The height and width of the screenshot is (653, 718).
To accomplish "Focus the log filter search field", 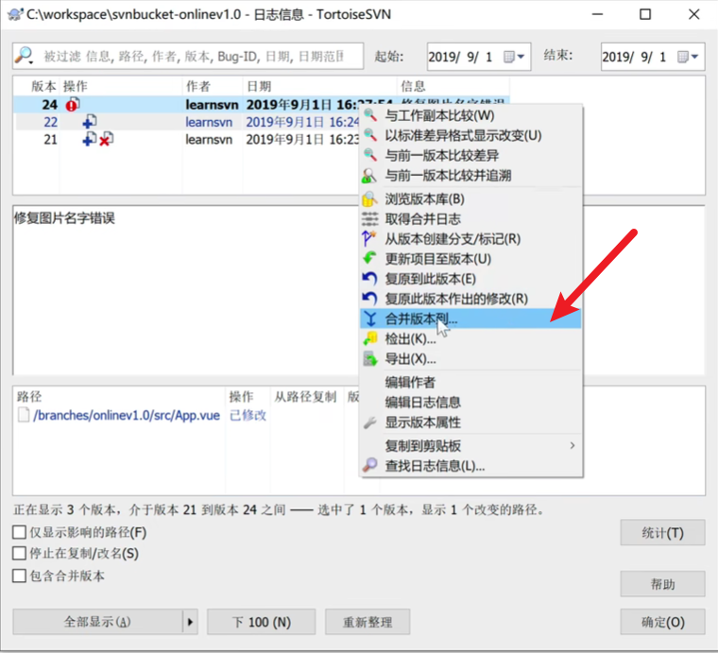I will [x=188, y=57].
